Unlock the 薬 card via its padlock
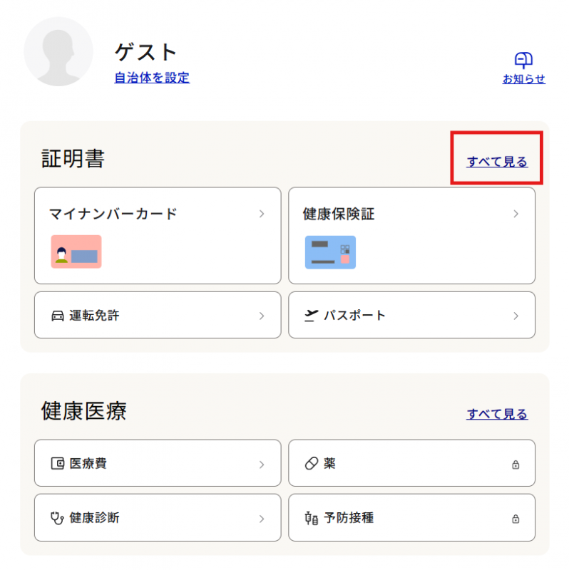This screenshot has width=569, height=570. [516, 463]
